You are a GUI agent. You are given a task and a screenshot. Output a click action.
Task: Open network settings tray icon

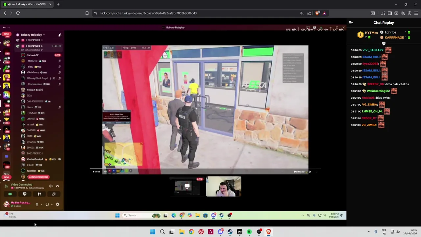coord(392,232)
